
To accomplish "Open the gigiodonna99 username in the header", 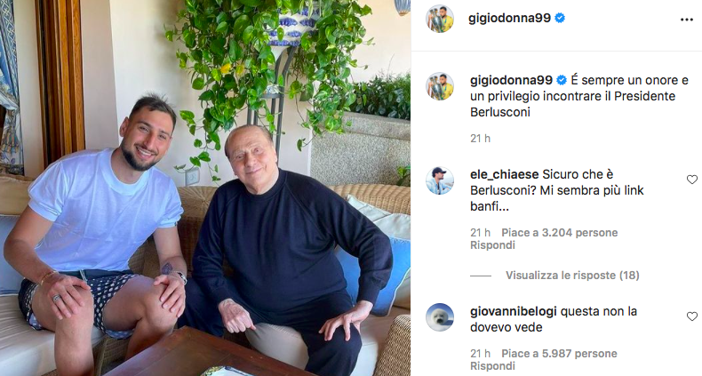I will 509,19.
